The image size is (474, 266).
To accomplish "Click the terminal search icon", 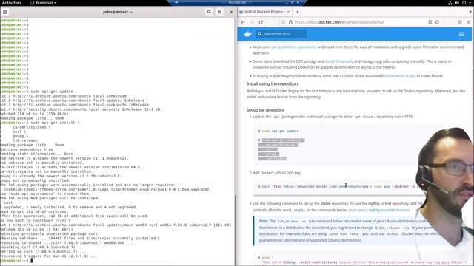I will click(209, 12).
